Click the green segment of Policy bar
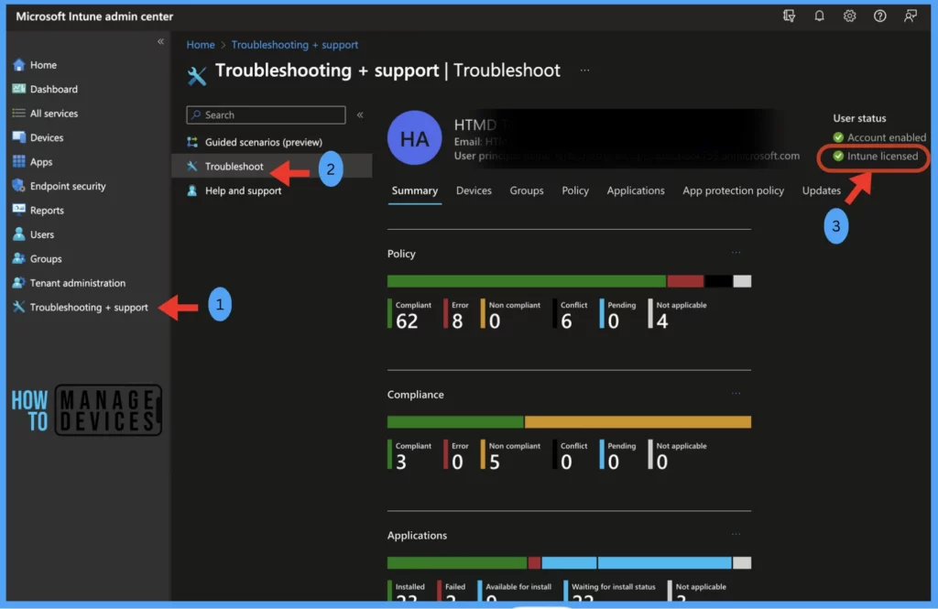938x609 pixels. [x=527, y=281]
